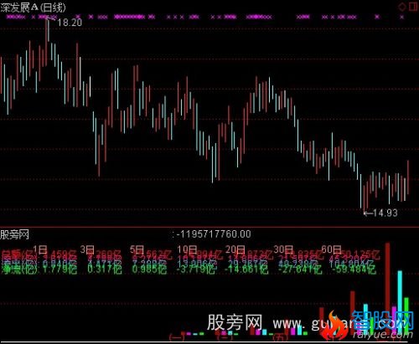Click the (五) weekday marker on bottom axis

click(x=281, y=337)
